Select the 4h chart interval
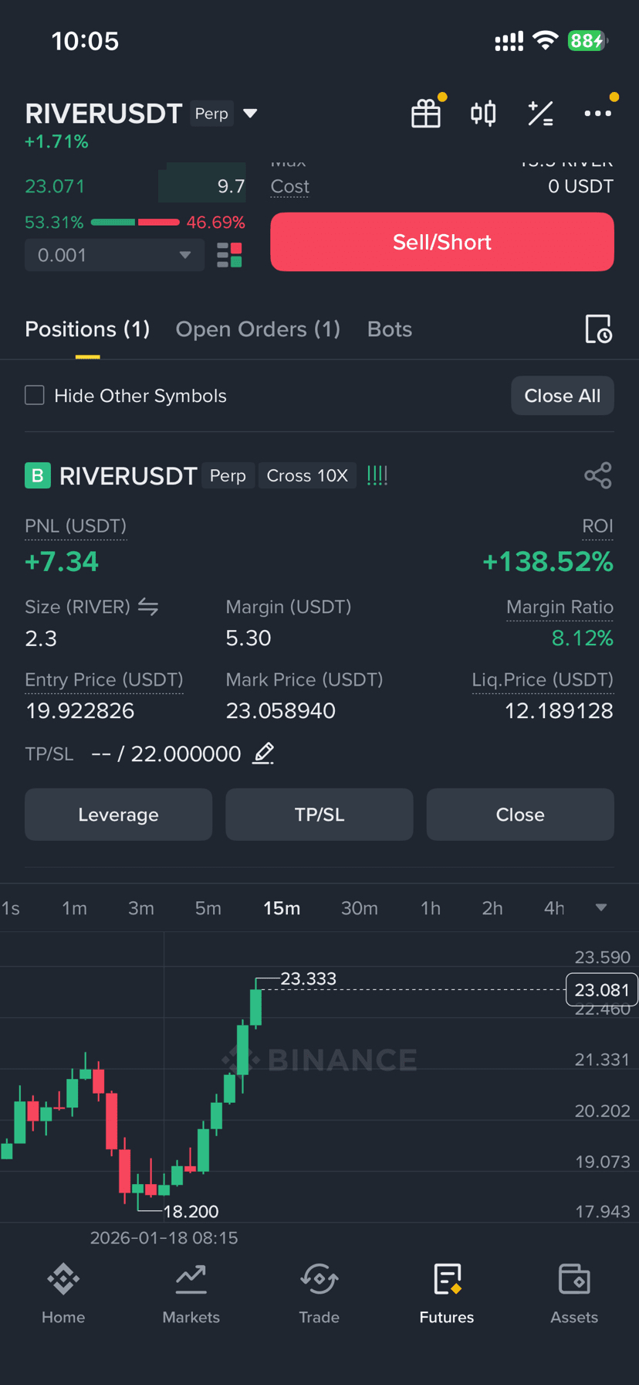 554,908
